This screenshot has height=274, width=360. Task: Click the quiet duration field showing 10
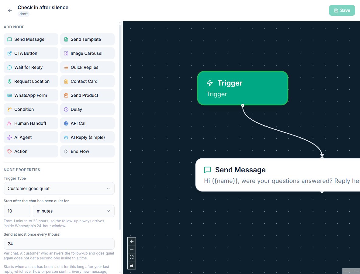[x=17, y=211]
